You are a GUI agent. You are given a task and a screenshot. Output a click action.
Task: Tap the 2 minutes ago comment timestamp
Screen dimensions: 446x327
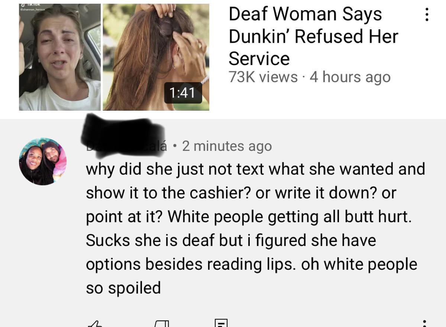click(227, 146)
